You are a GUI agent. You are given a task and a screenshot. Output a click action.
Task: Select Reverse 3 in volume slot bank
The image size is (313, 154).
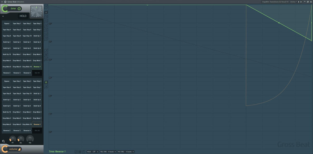point(17,131)
